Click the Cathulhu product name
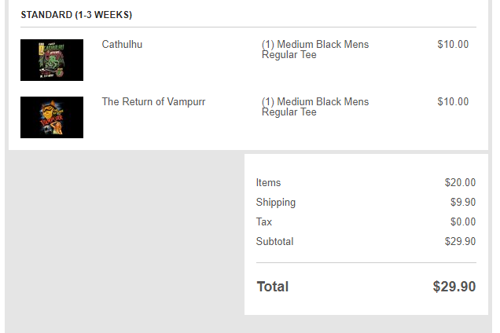Viewport: 500px width, 333px height. click(x=122, y=44)
